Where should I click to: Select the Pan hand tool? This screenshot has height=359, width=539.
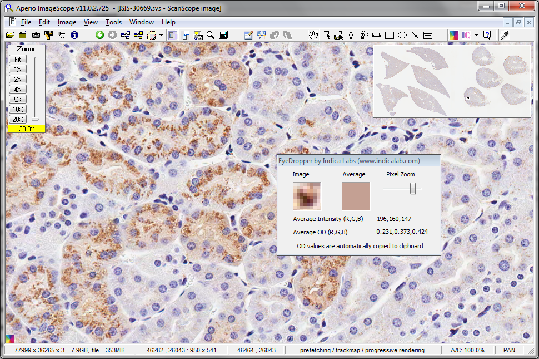[x=313, y=35]
